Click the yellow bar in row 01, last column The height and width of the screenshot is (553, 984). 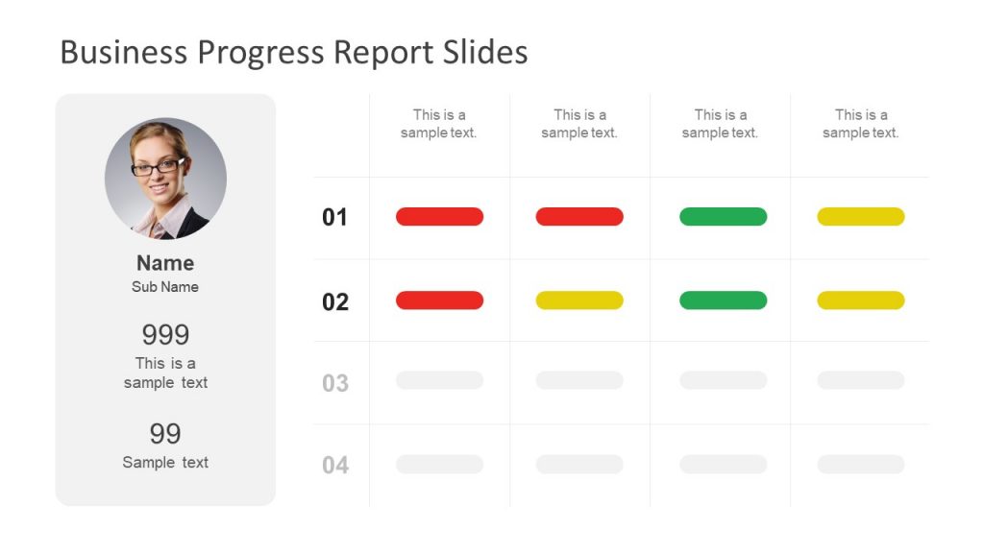tap(860, 216)
